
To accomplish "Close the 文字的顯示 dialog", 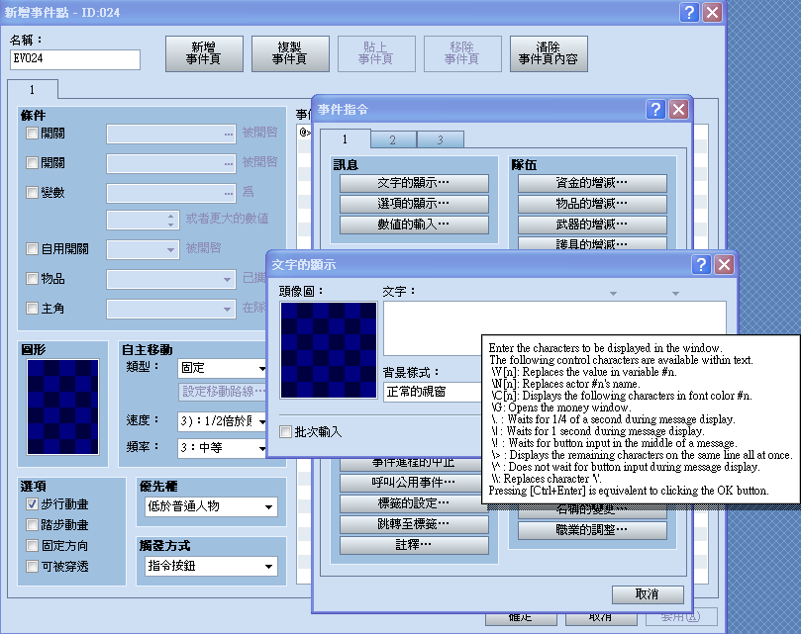I will coord(724,264).
